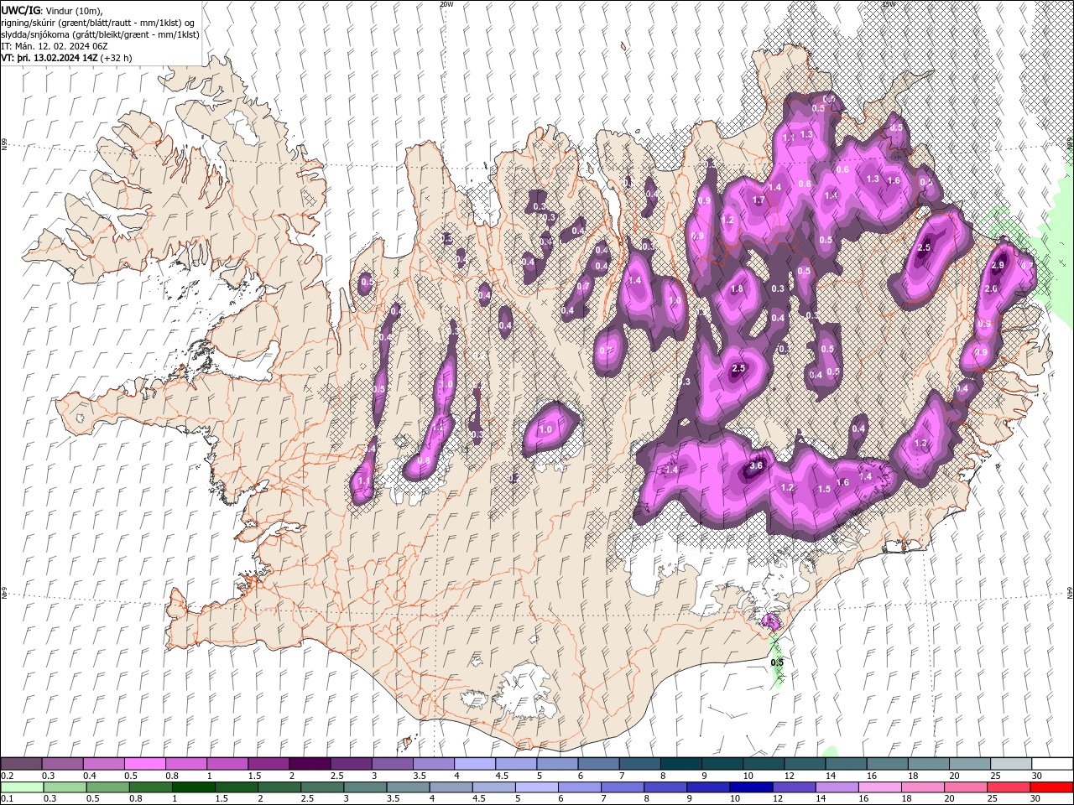Click the grey-purple 0.2 swatch in snow legend
The image size is (1074, 805).
coord(21,764)
